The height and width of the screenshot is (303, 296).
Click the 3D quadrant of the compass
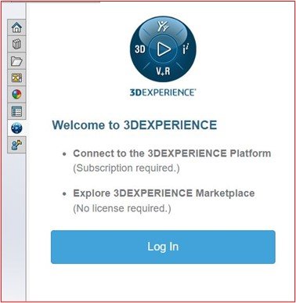[140, 49]
